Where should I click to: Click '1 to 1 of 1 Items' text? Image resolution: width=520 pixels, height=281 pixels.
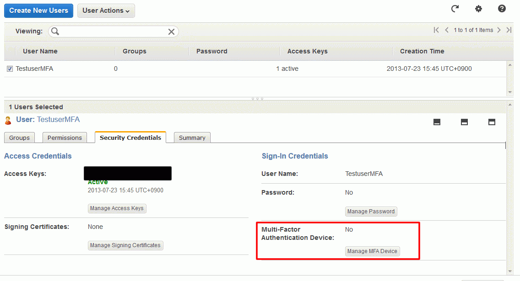[x=473, y=30]
